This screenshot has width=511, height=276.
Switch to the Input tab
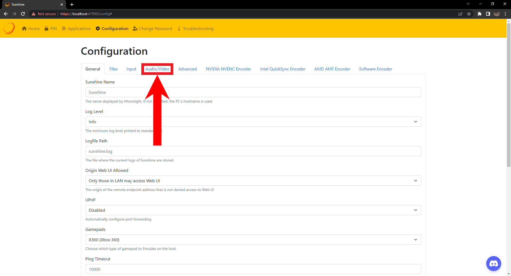tap(131, 69)
